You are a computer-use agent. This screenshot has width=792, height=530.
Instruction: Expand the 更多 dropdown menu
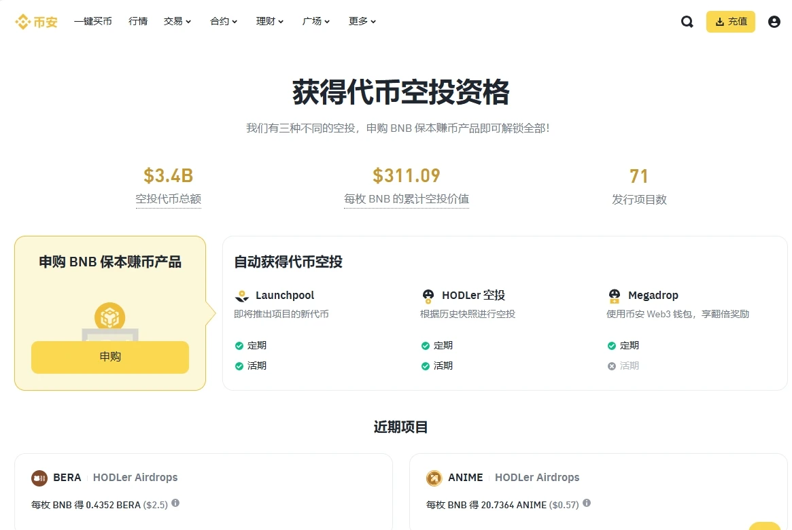tap(362, 22)
